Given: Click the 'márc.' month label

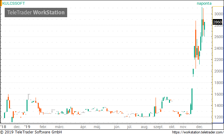Looking at the screenshot, I should (60, 127).
